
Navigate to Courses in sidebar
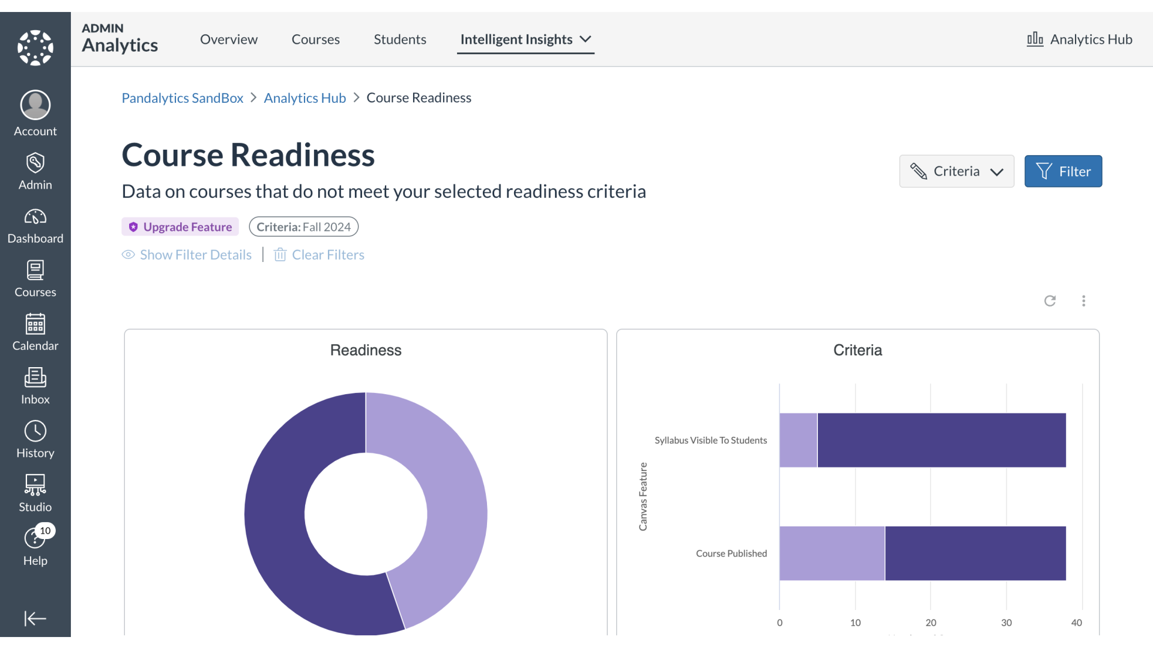[35, 278]
